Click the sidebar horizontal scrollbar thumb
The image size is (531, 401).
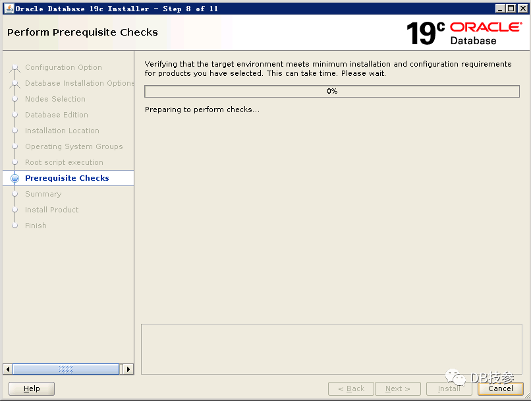coord(66,369)
